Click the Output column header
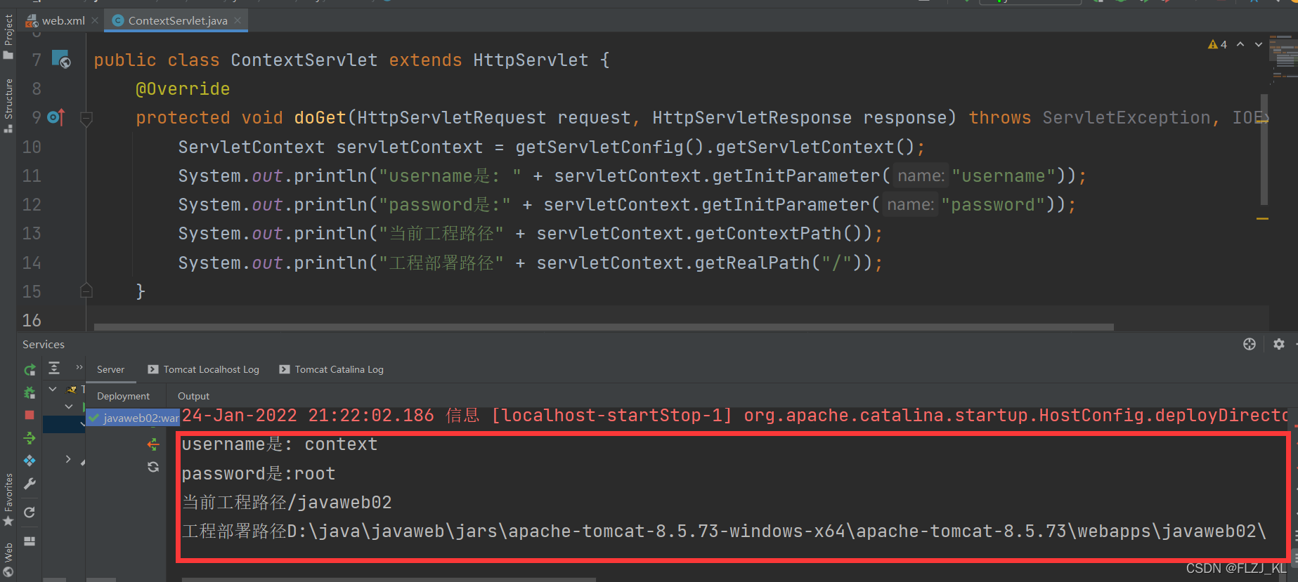This screenshot has height=582, width=1298. (193, 396)
